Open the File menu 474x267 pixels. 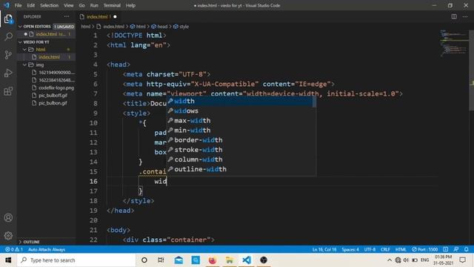tap(18, 5)
